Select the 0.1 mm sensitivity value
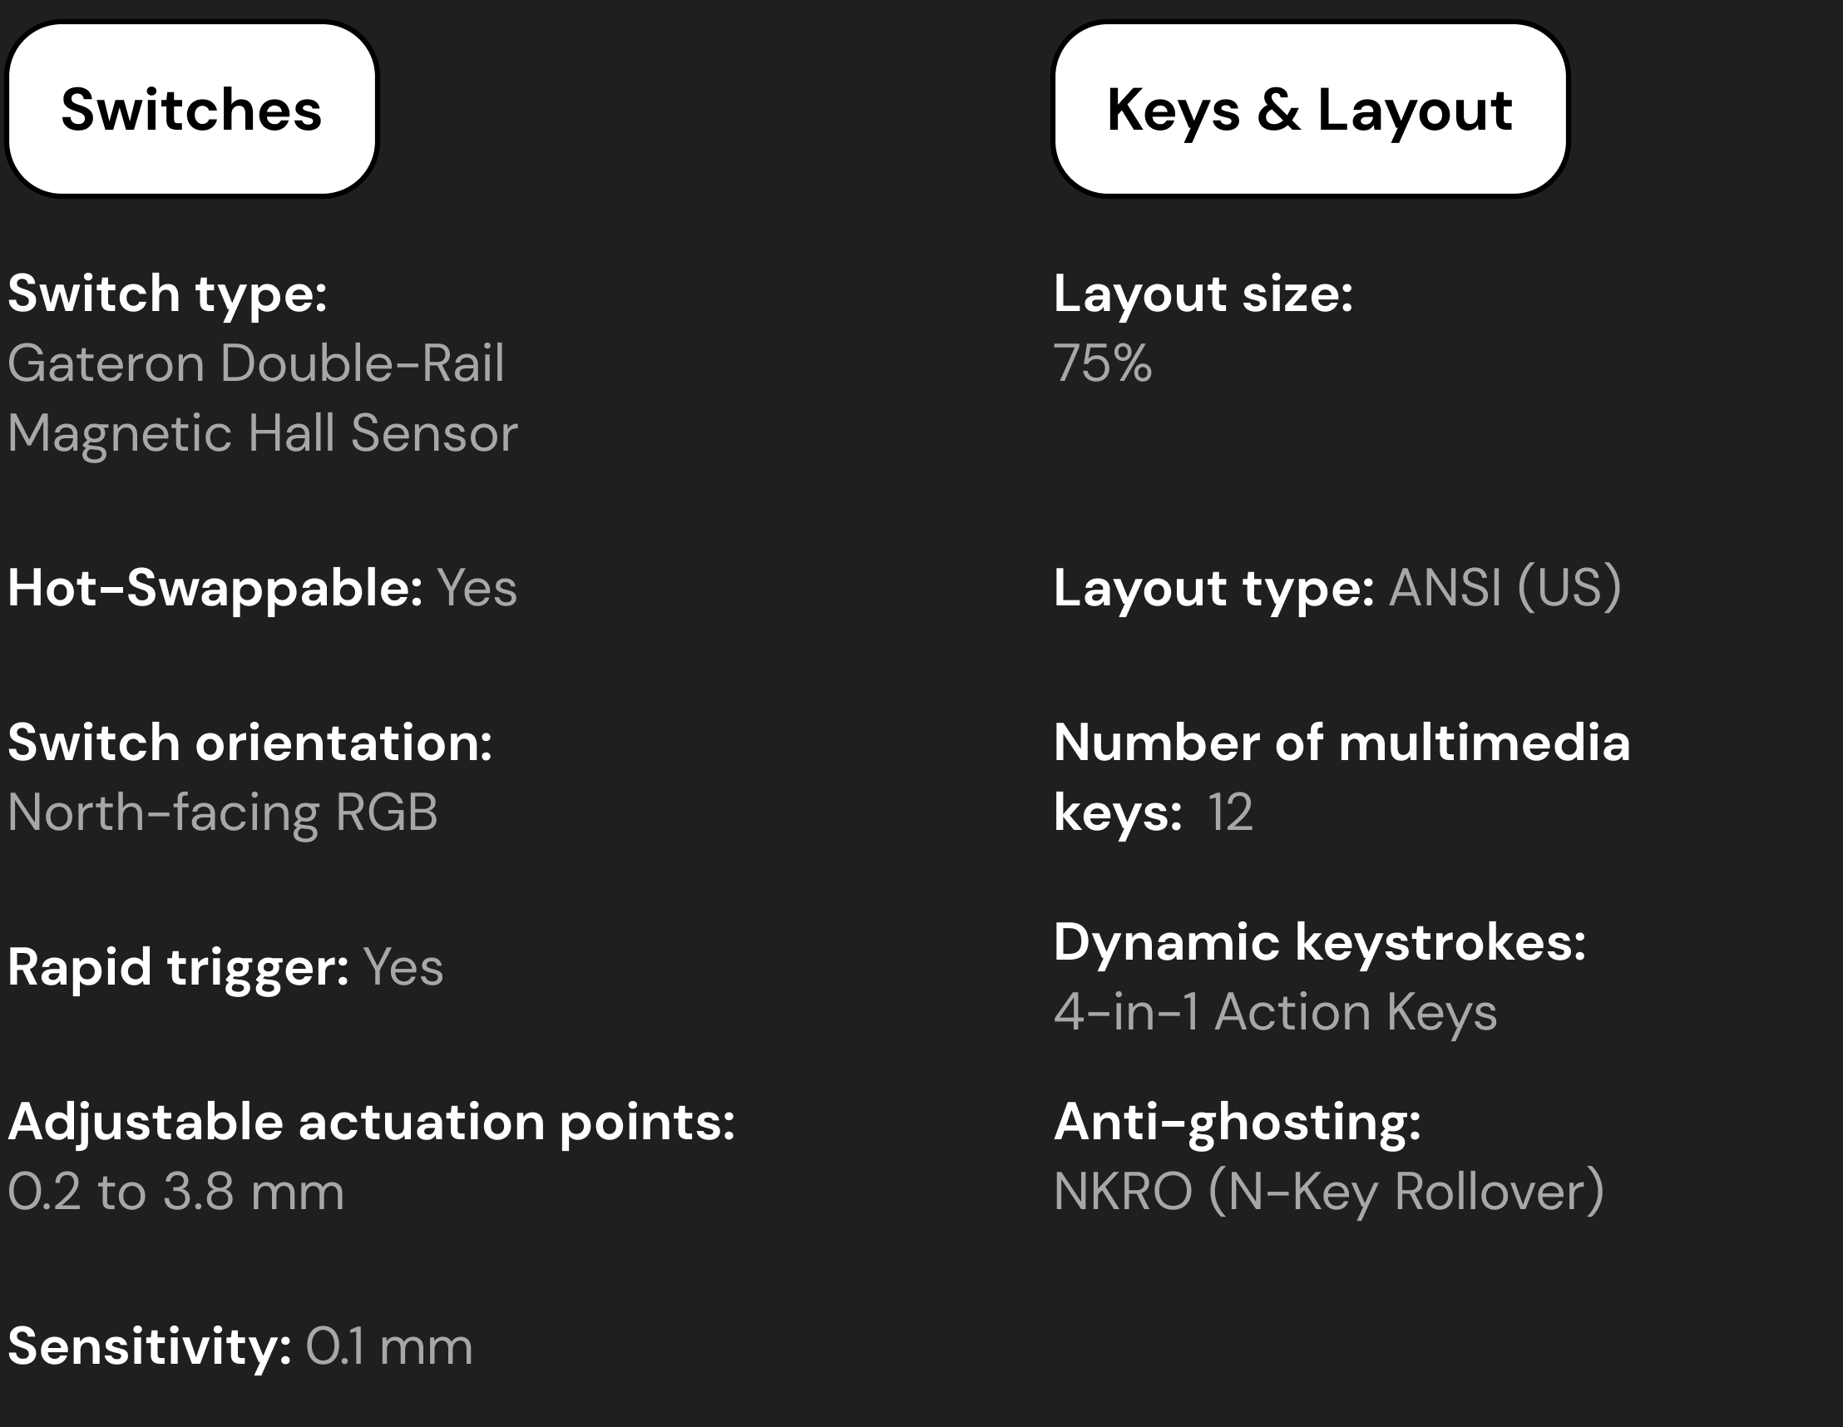Image resolution: width=1843 pixels, height=1427 pixels. [x=389, y=1347]
